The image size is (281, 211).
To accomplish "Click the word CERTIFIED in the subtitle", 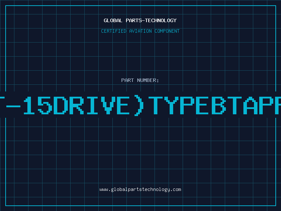I will tap(114, 31).
